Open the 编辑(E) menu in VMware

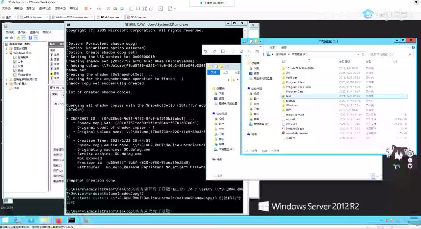(x=18, y=9)
